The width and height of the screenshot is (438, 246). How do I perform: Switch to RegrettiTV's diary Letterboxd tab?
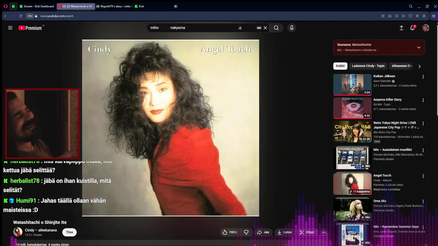click(114, 6)
